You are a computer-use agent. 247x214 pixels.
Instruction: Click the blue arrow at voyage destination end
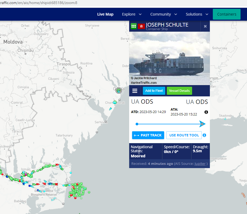202,124
